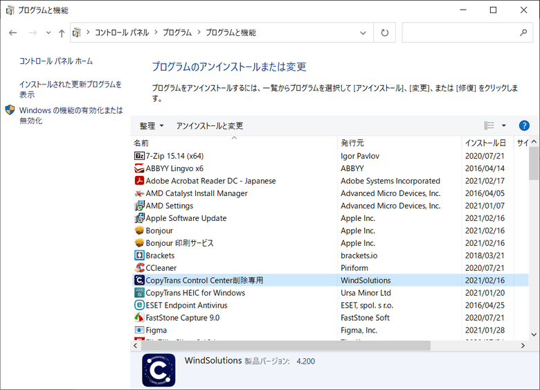Viewport: 540px width, 390px height.
Task: Click the Adobe Acrobat Reader DC icon
Action: pyautogui.click(x=139, y=181)
